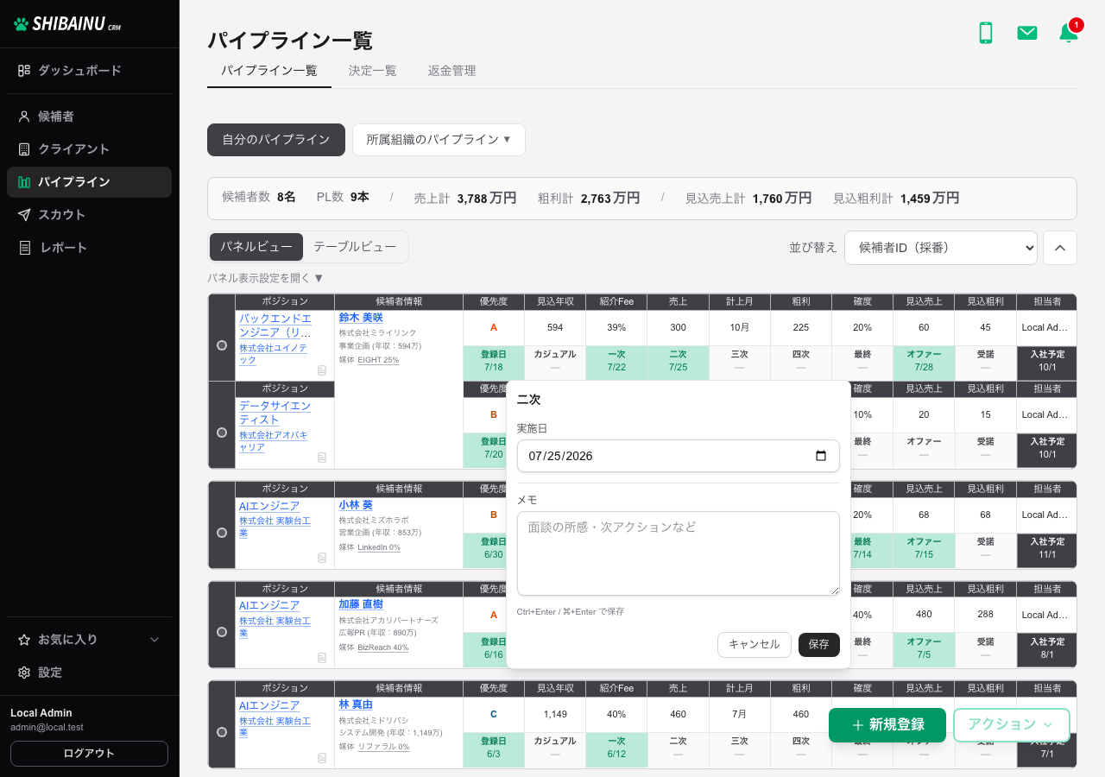
Task: Switch to テーブルビュー view
Action: [355, 247]
